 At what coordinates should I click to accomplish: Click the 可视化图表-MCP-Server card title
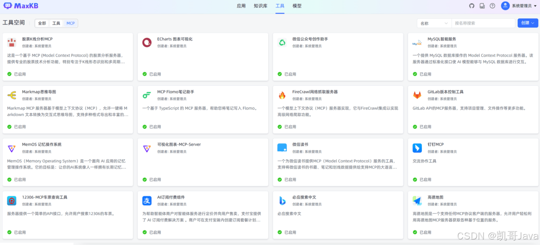coord(179,145)
